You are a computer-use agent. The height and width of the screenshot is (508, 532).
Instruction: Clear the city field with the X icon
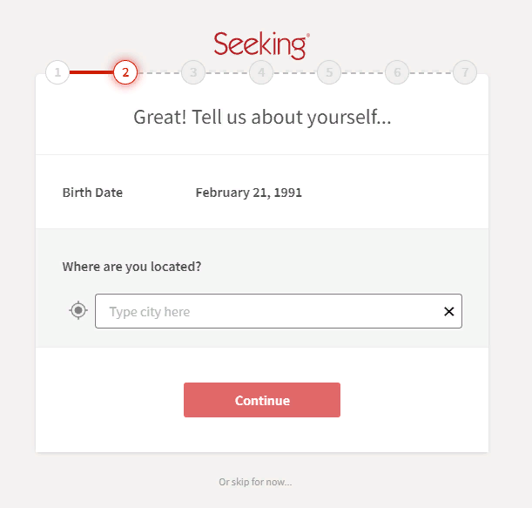pos(449,311)
